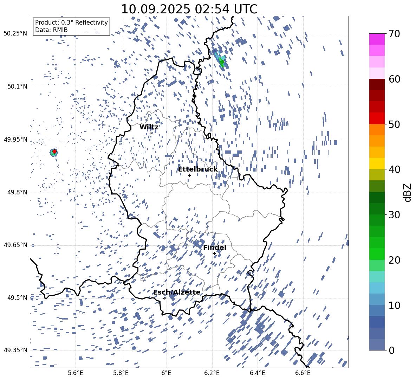Screen dimensions: 416x380
Task: Click the dBZ colorbar axis label
Action: coord(408,192)
